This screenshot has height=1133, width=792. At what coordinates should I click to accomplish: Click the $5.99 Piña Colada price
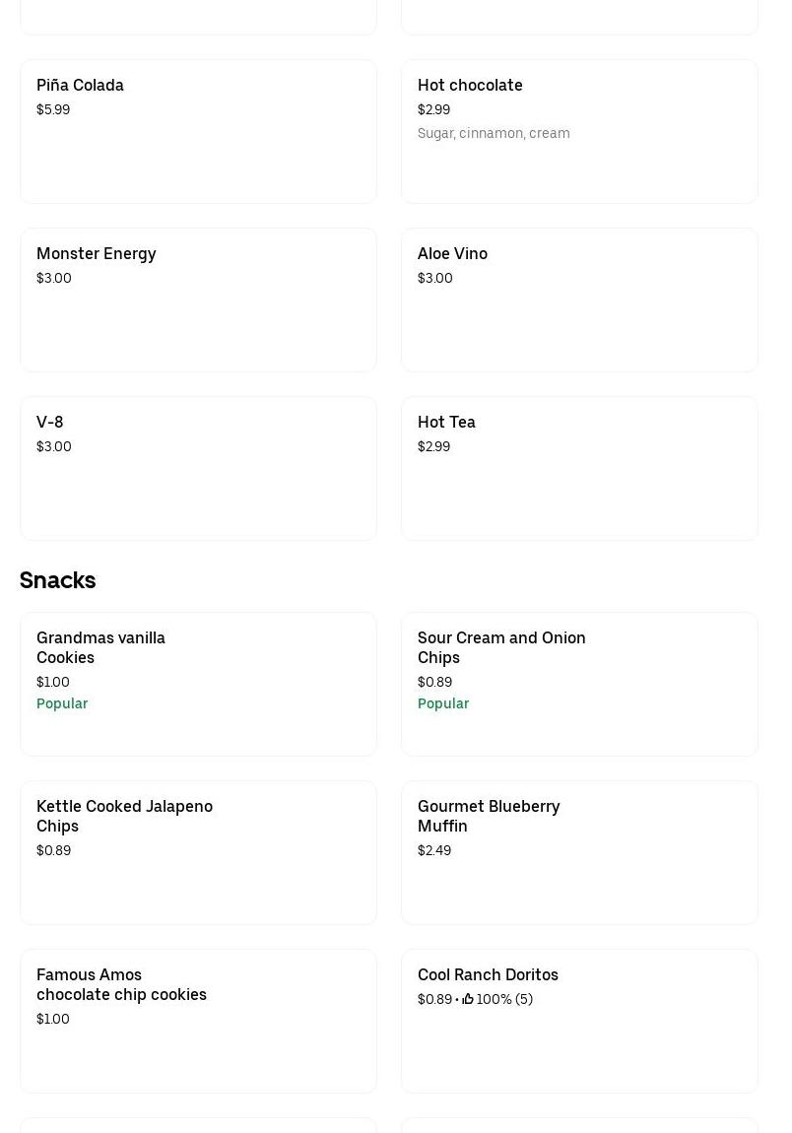(53, 109)
